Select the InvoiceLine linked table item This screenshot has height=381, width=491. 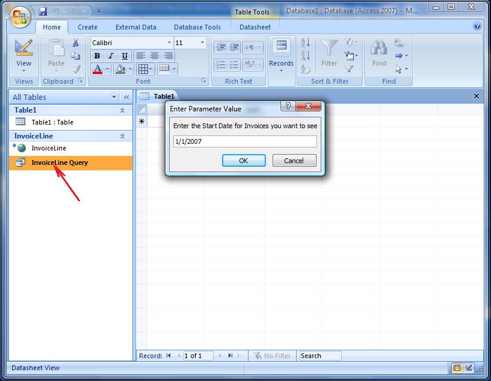pos(71,148)
